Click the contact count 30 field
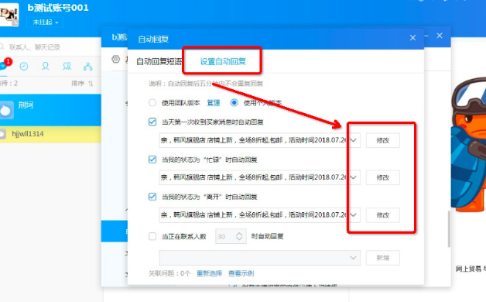Viewport: 486px width, 302px height. click(231, 236)
